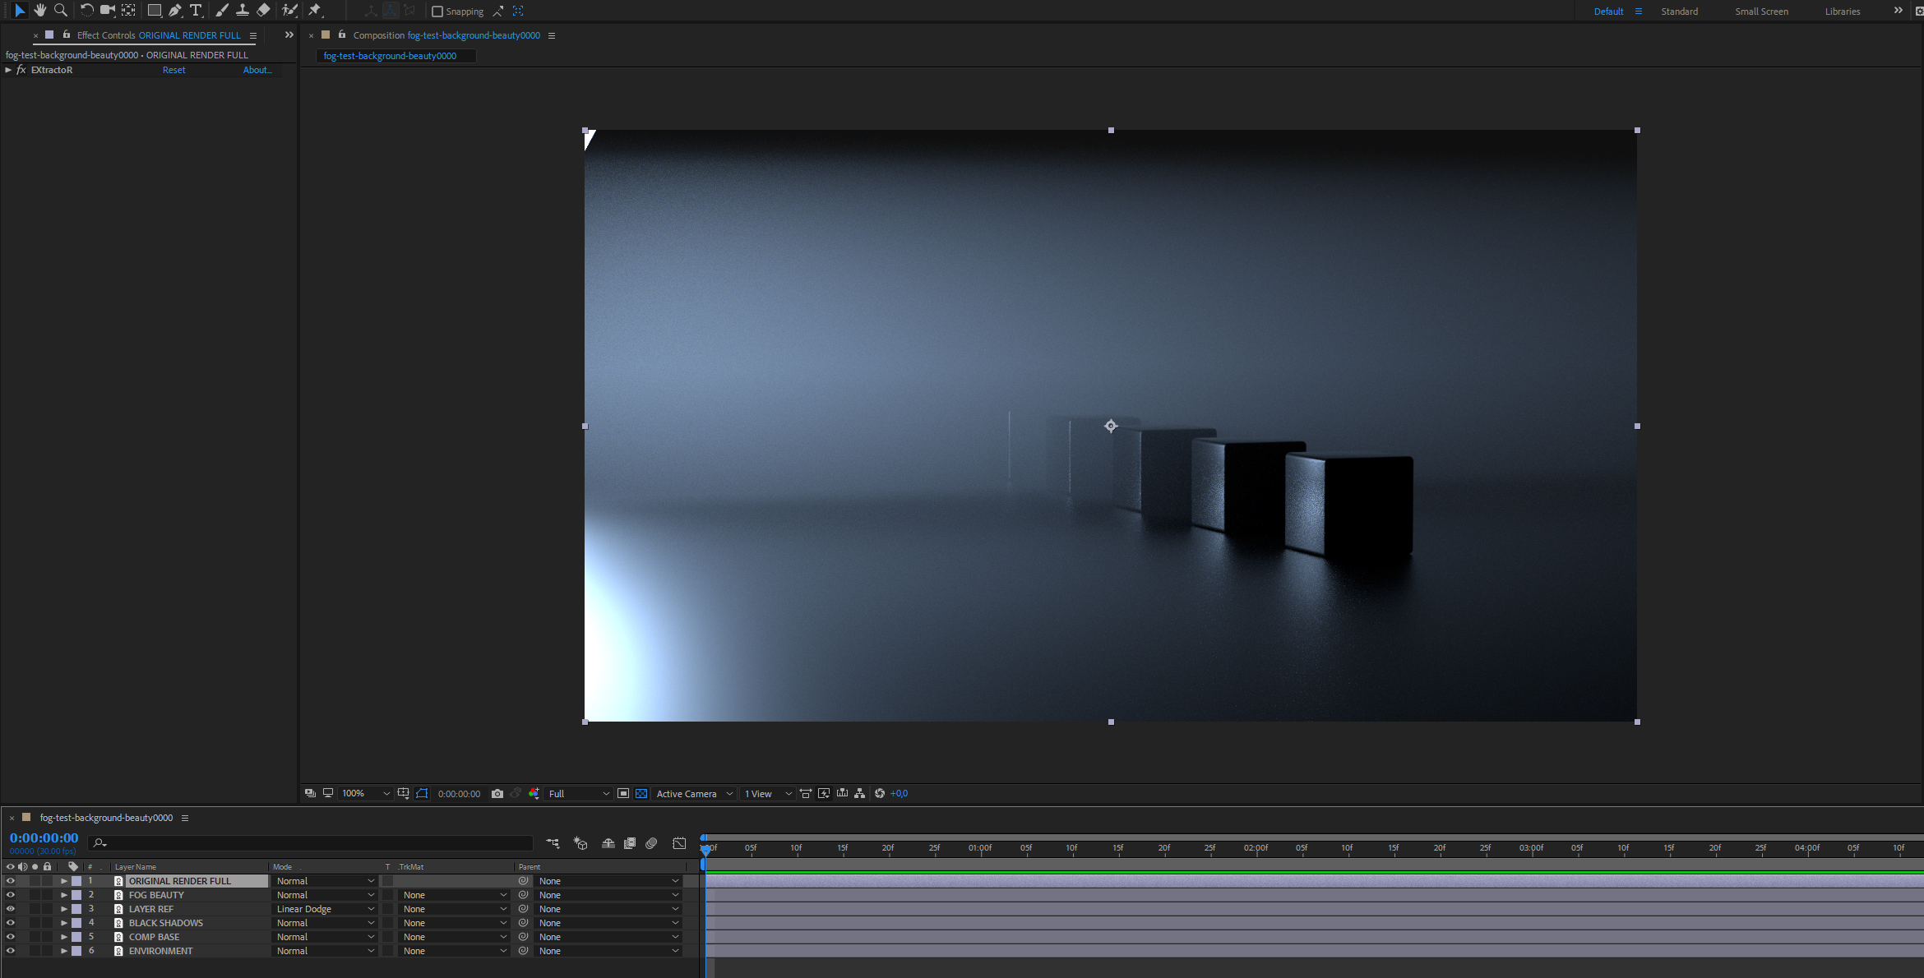Hide the FOG BEAUTY layer
Screen dimensions: 1924x978
click(11, 895)
